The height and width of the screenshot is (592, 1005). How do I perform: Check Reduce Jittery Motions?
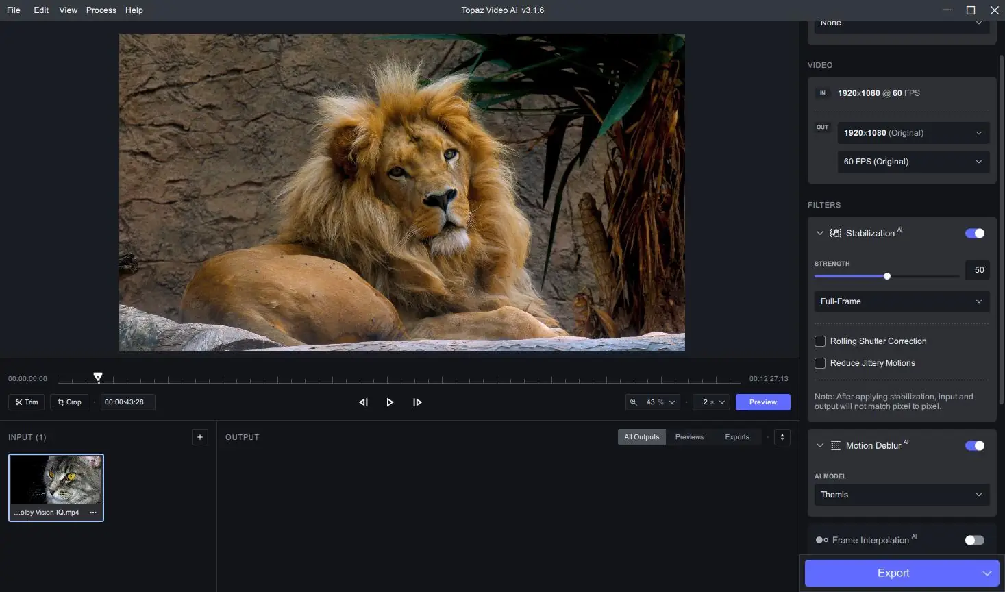tap(820, 363)
